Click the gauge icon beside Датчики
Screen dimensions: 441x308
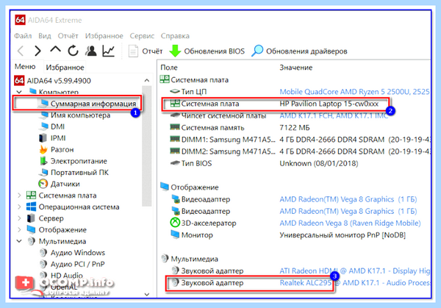[x=43, y=184]
